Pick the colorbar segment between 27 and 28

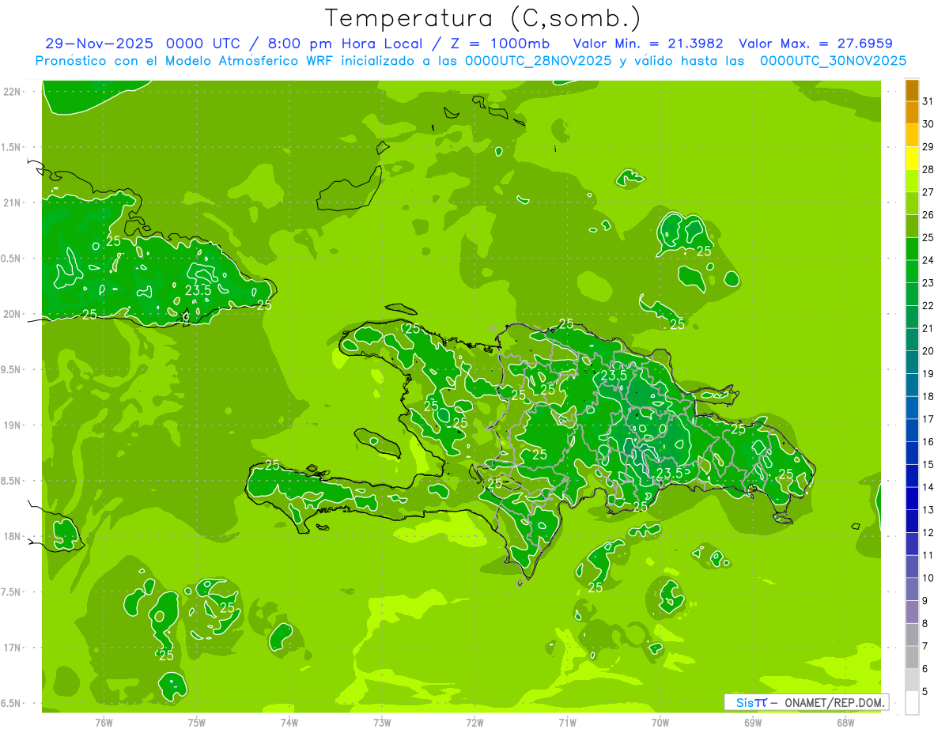point(912,181)
